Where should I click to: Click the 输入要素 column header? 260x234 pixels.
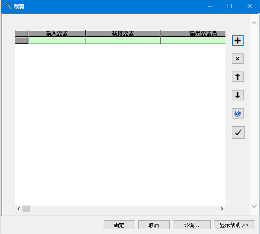pyautogui.click(x=57, y=33)
